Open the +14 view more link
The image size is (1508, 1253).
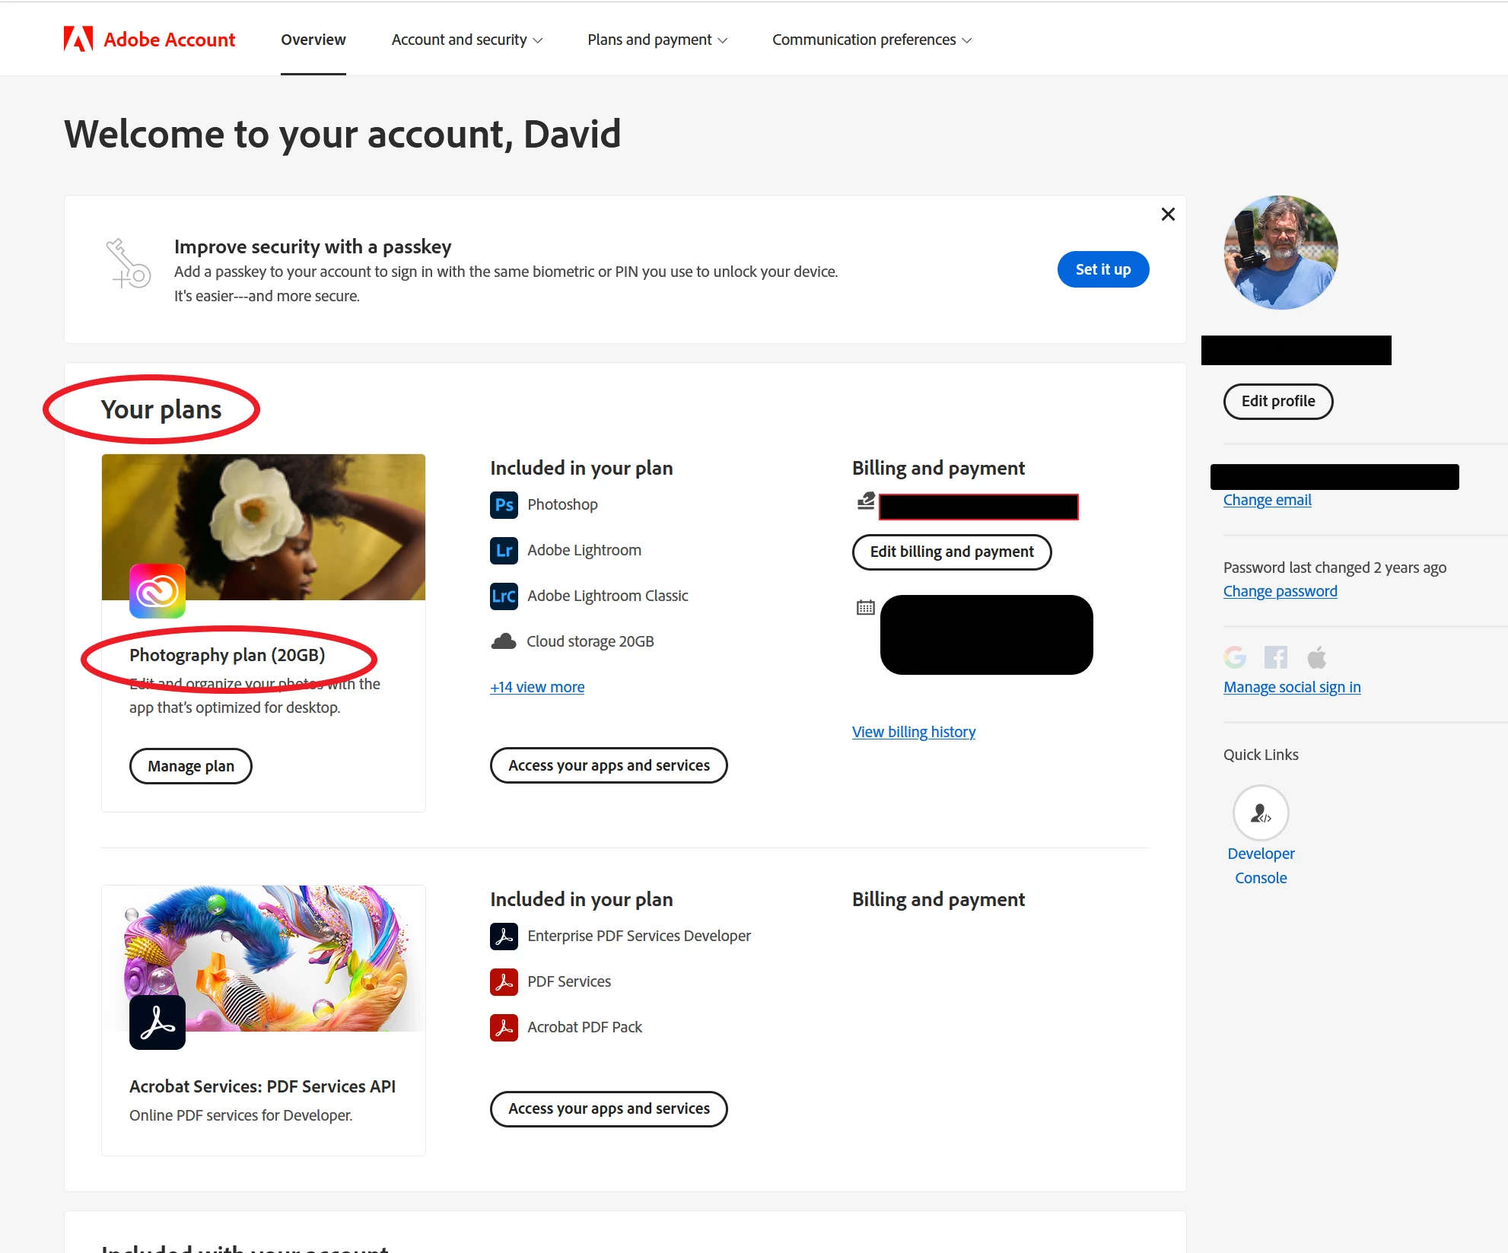(x=537, y=687)
